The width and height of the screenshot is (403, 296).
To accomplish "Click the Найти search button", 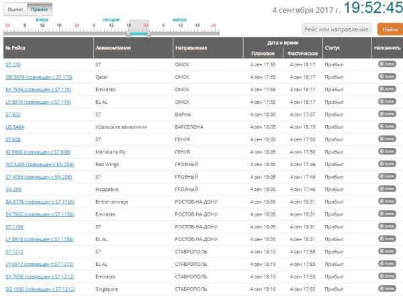I will (x=387, y=29).
